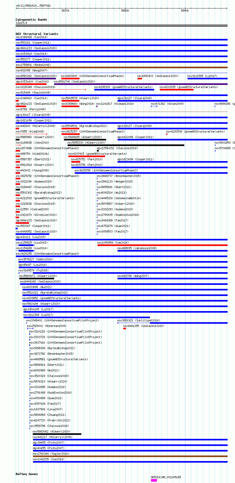235x483 pixels.
Task: Select nsv6591706 (Sedlazeck2020) label
Action: tap(75, 81)
